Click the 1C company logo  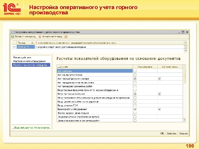(x=12, y=9)
